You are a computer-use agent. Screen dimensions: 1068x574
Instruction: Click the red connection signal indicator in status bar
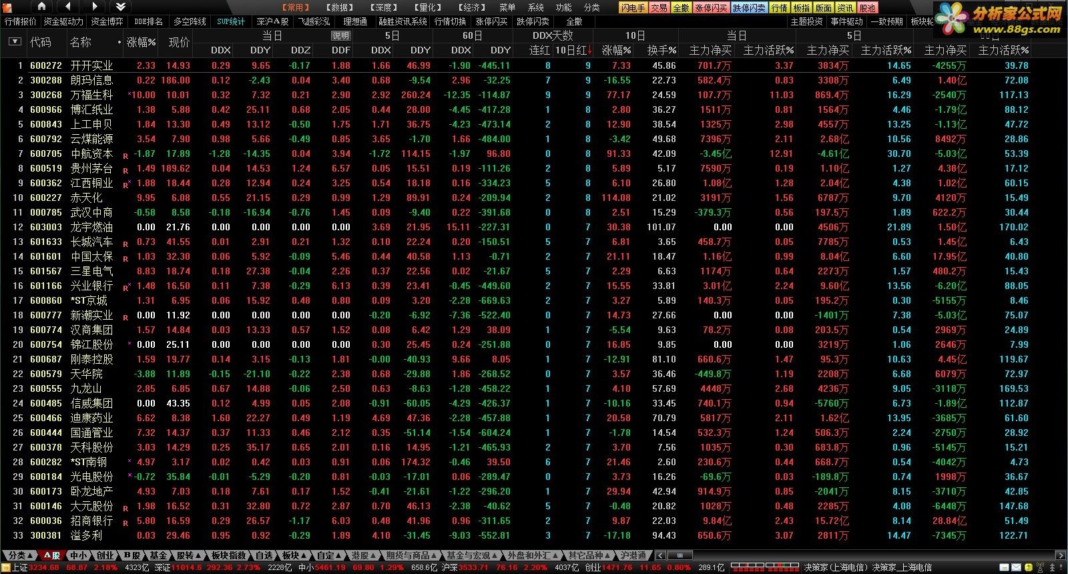pos(765,567)
